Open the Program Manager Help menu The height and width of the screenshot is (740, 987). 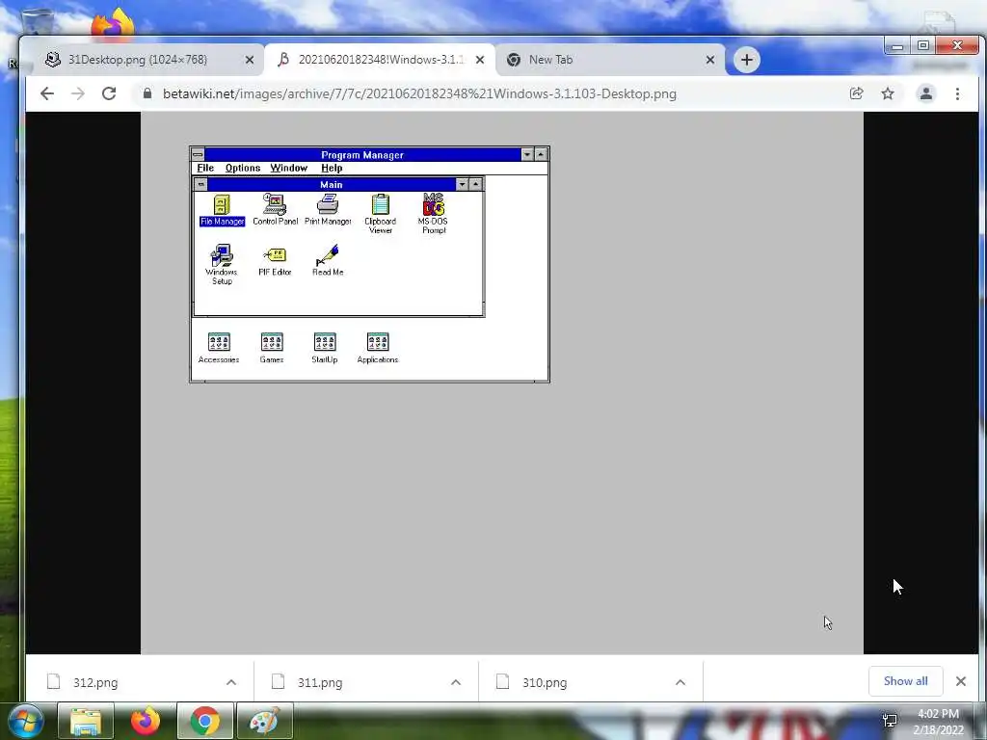332,168
